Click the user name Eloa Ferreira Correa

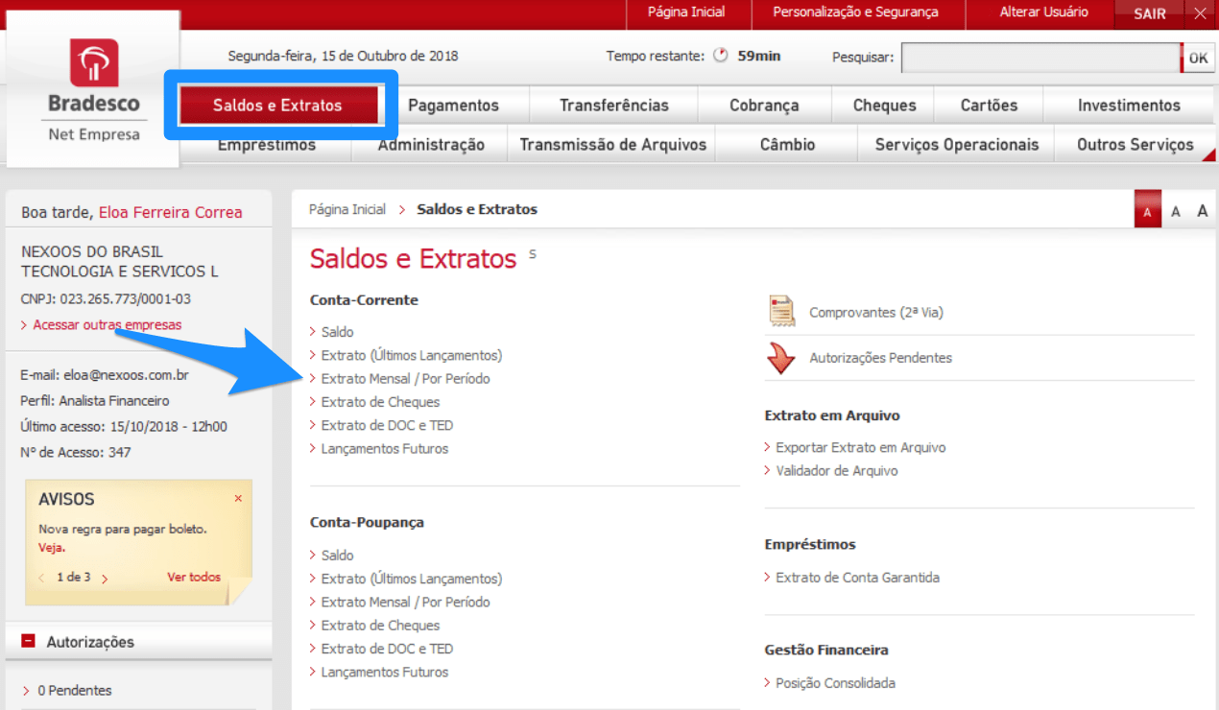pos(171,213)
